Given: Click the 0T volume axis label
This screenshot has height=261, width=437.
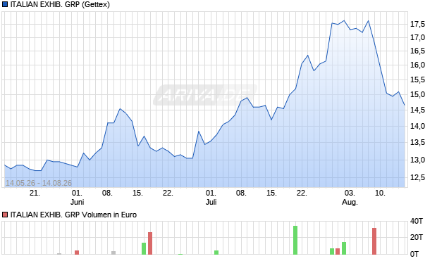Looking at the screenshot, I should pyautogui.click(x=414, y=254).
